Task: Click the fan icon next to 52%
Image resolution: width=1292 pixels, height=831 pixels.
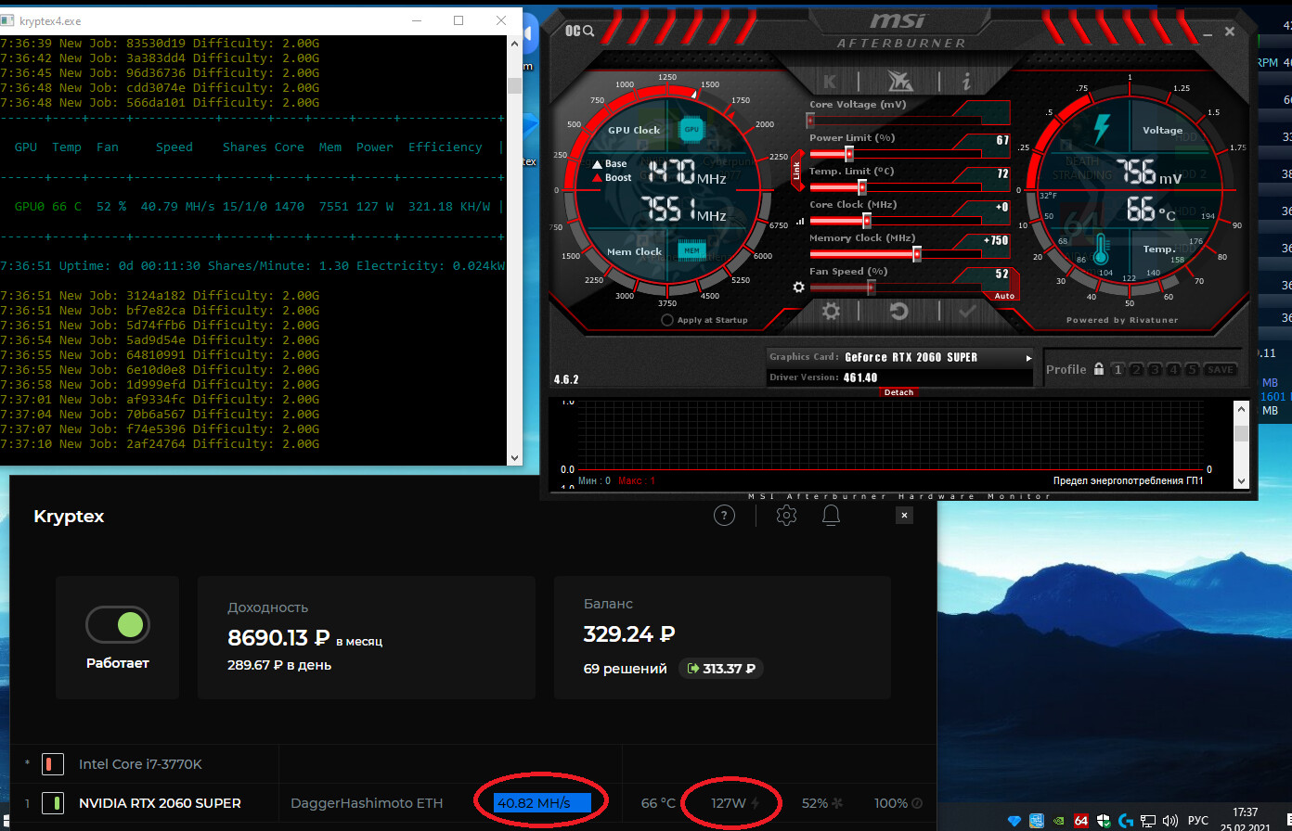Action: click(x=837, y=803)
